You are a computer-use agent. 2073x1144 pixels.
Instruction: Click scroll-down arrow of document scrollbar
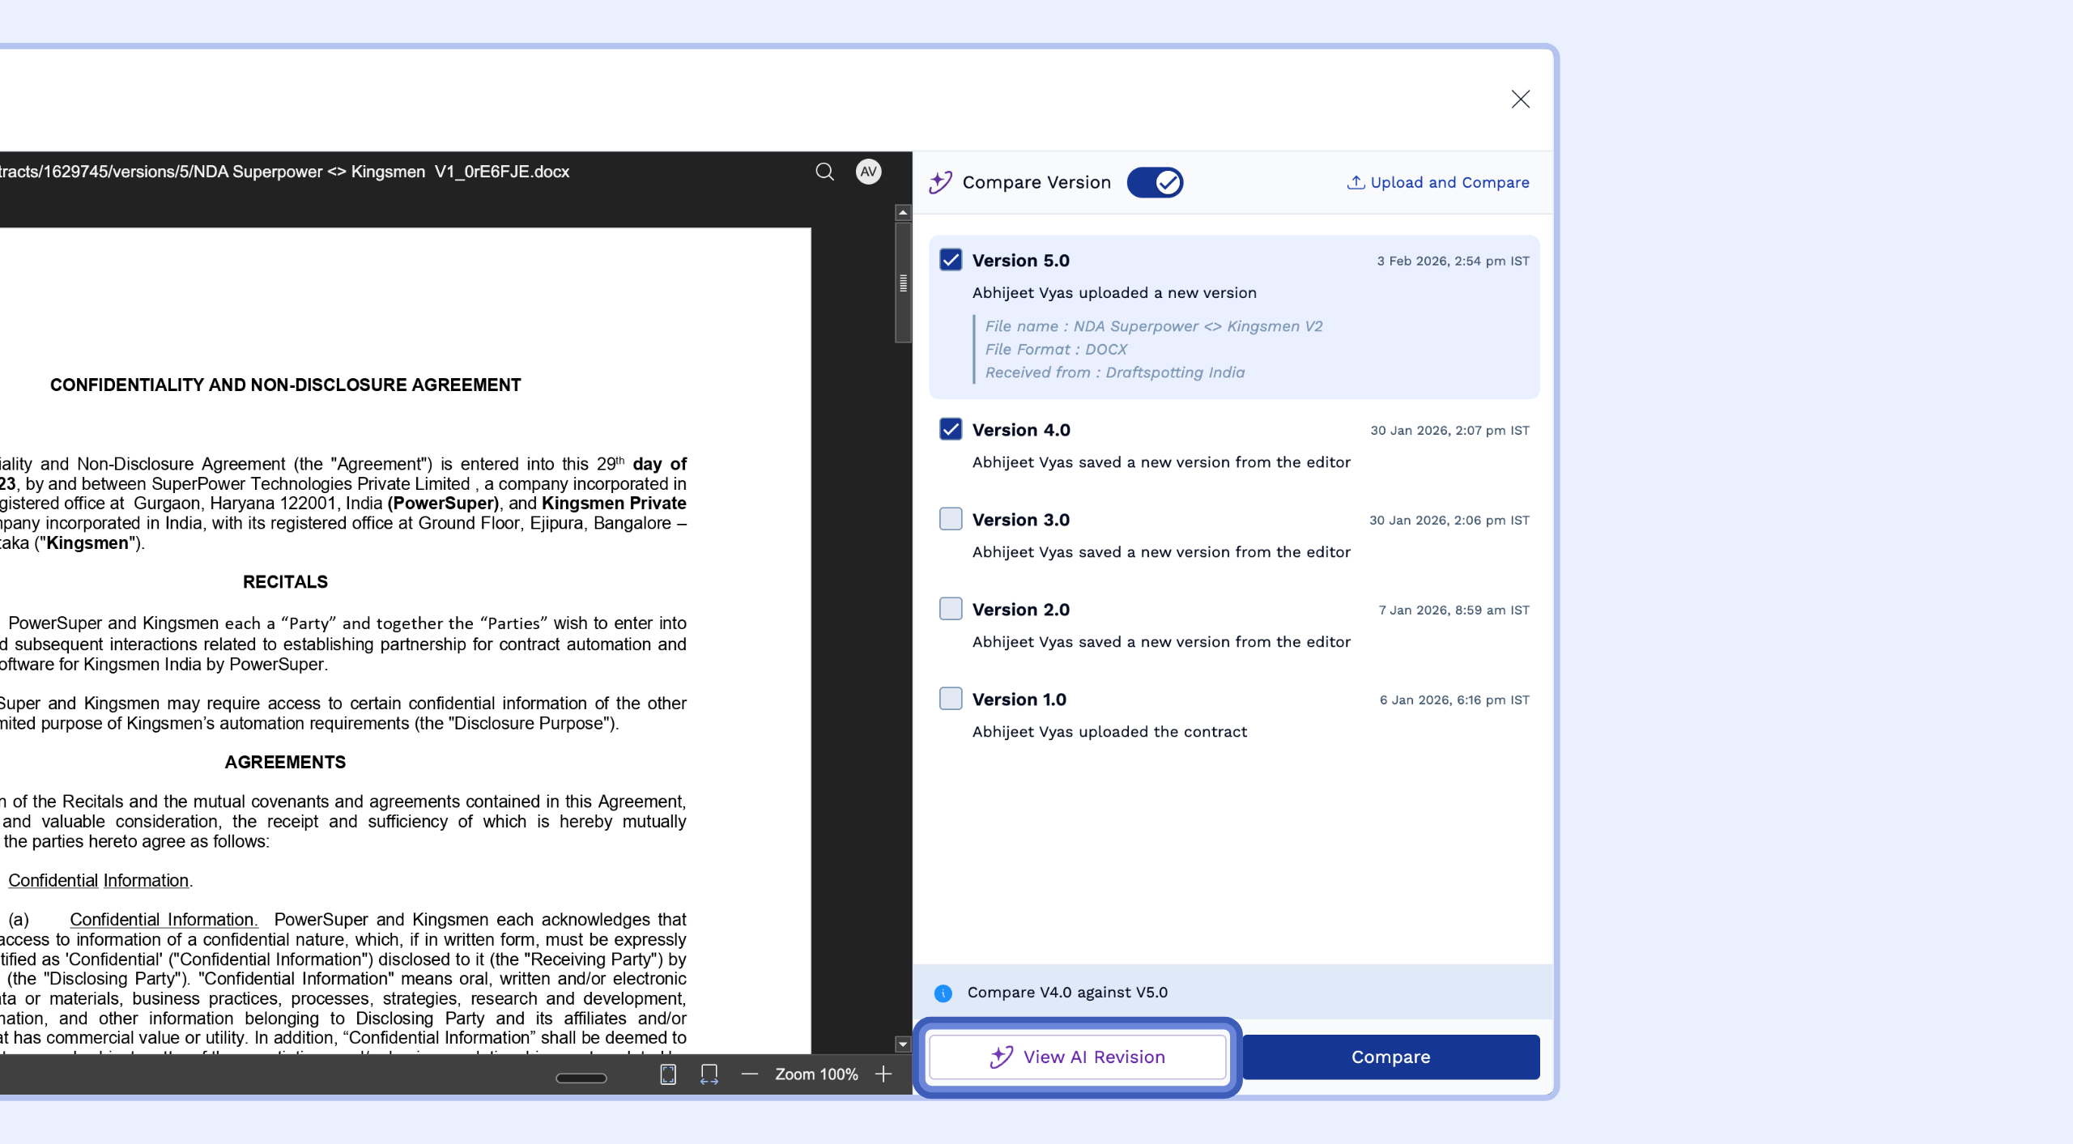903,1044
